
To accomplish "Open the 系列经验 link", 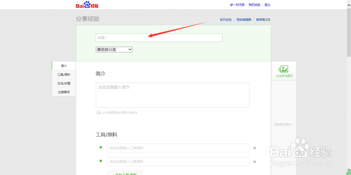I will pos(226,20).
